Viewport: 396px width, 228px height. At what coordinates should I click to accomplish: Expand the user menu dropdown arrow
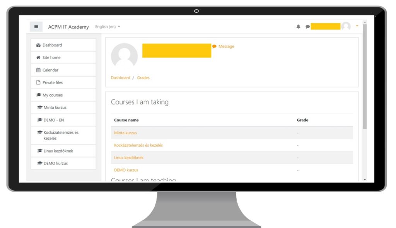(x=357, y=26)
